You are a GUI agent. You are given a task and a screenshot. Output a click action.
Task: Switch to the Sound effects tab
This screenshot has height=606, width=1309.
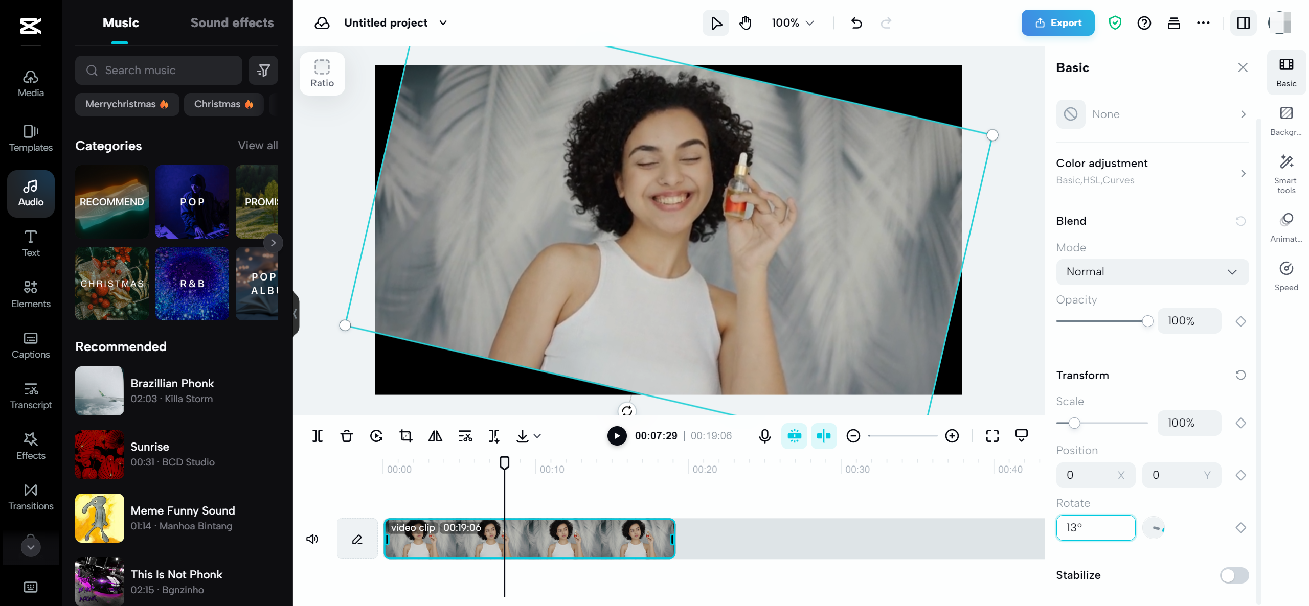pos(232,22)
